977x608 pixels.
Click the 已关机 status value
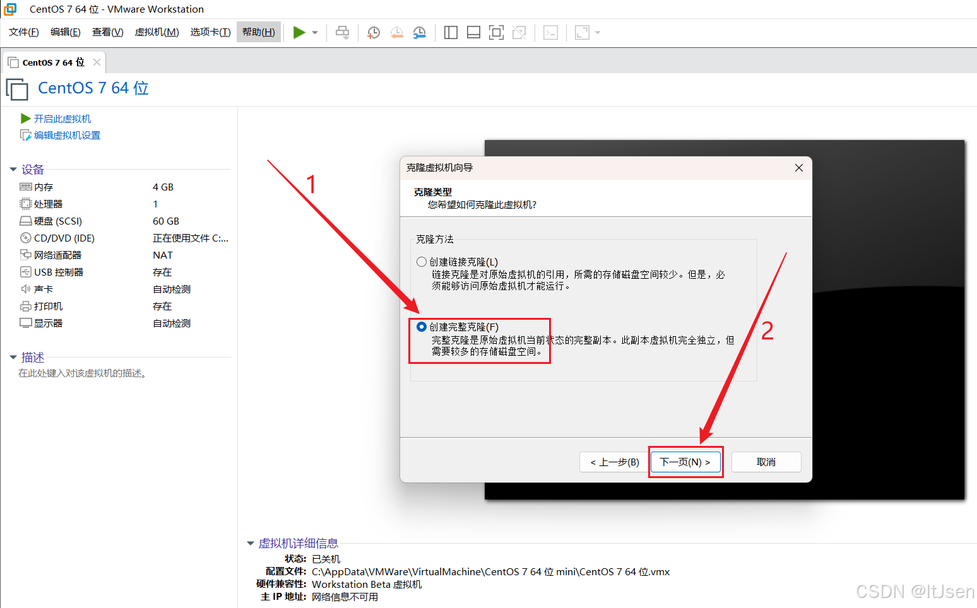(x=326, y=559)
